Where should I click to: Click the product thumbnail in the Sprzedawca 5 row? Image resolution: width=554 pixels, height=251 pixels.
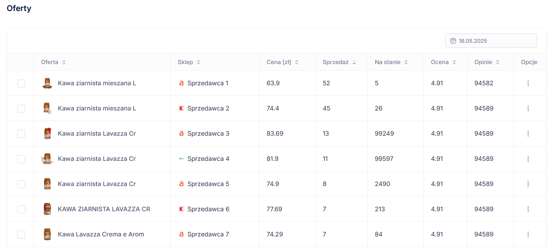47,184
